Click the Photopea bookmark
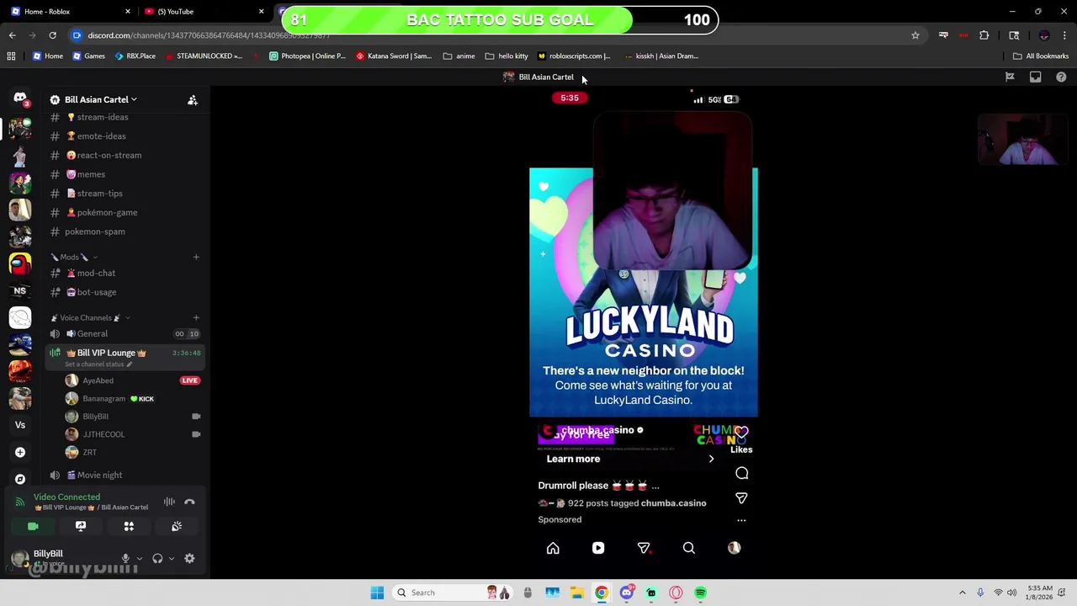The image size is (1077, 606). [307, 56]
